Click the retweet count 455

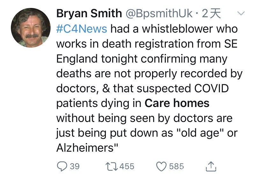tap(127, 166)
